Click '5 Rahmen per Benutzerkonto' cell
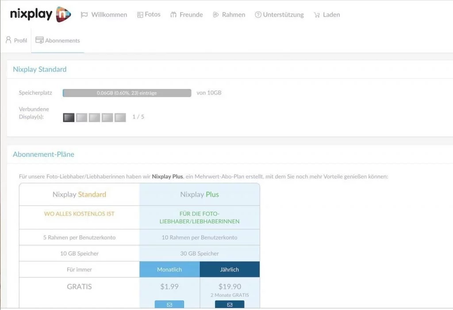 (x=80, y=237)
